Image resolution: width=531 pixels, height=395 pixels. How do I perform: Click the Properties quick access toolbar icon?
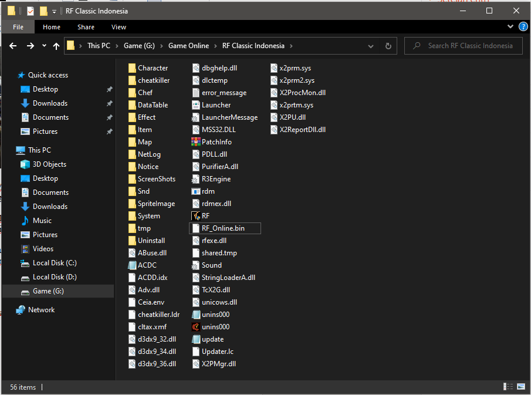tap(31, 11)
